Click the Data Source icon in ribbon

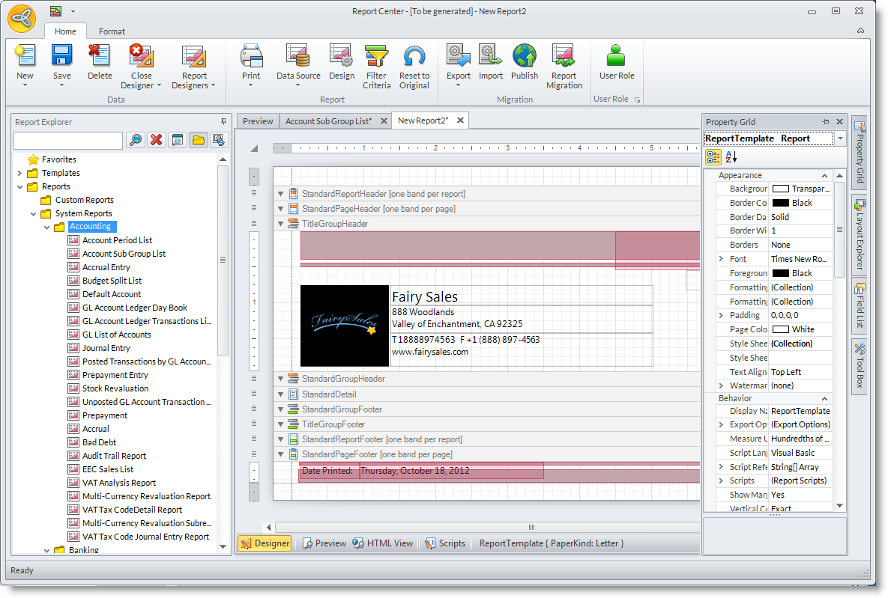[x=298, y=58]
